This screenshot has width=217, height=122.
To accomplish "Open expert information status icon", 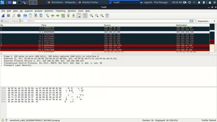I will pyautogui.click(x=3, y=120).
